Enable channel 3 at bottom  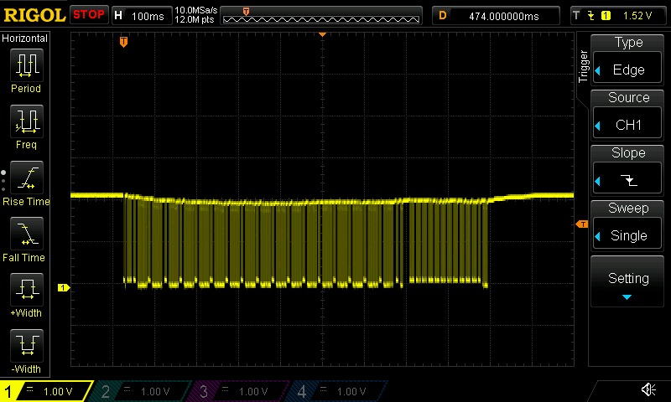240,391
